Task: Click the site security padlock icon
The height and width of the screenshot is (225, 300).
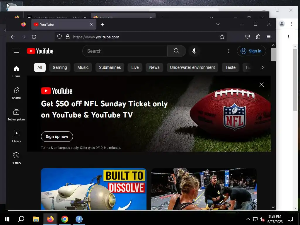Action: click(x=68, y=37)
